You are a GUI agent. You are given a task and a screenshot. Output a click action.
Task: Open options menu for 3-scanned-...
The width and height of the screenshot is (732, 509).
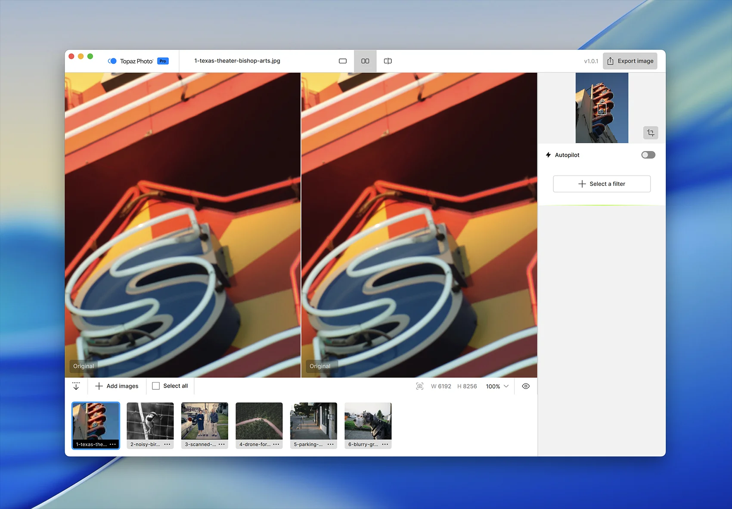[222, 444]
